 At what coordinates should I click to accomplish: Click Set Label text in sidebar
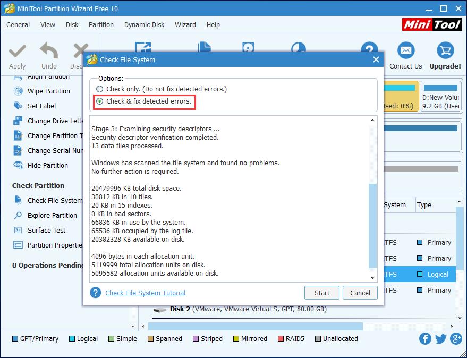pyautogui.click(x=41, y=106)
